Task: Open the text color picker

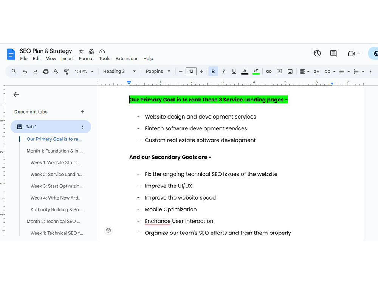Action: 245,72
